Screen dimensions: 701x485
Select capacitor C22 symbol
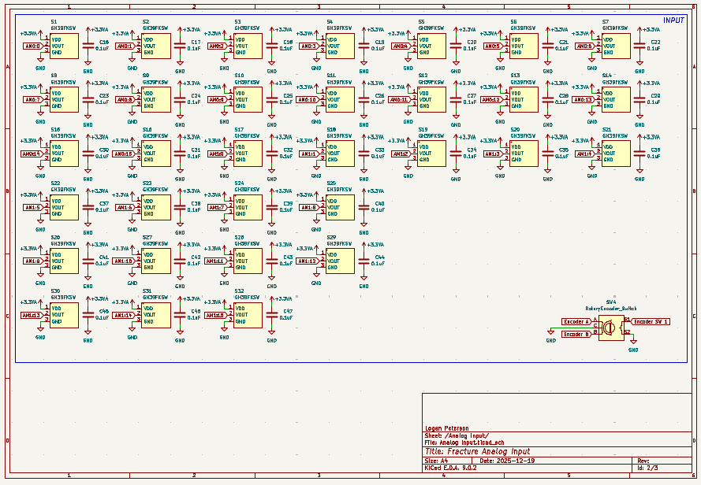(x=639, y=46)
